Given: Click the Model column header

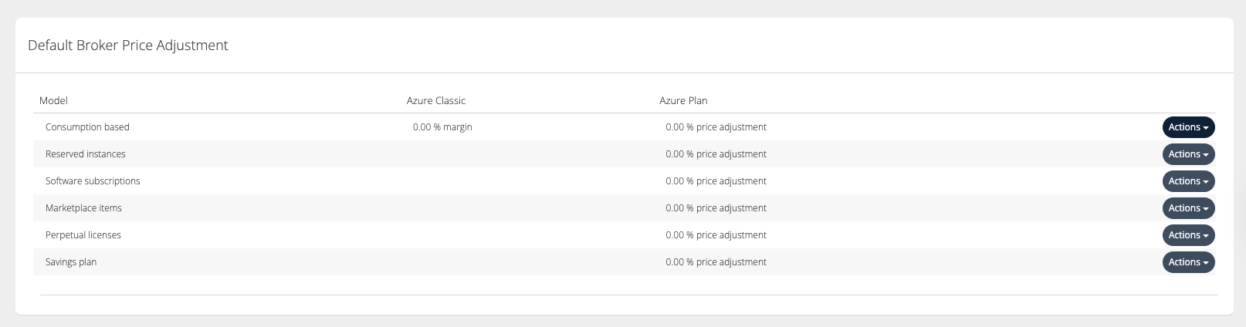Looking at the screenshot, I should tap(54, 100).
